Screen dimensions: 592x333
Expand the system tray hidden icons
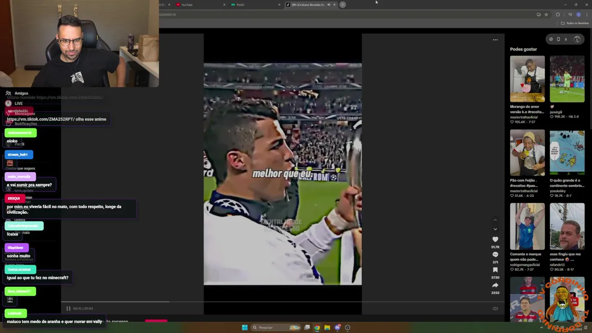click(542, 327)
